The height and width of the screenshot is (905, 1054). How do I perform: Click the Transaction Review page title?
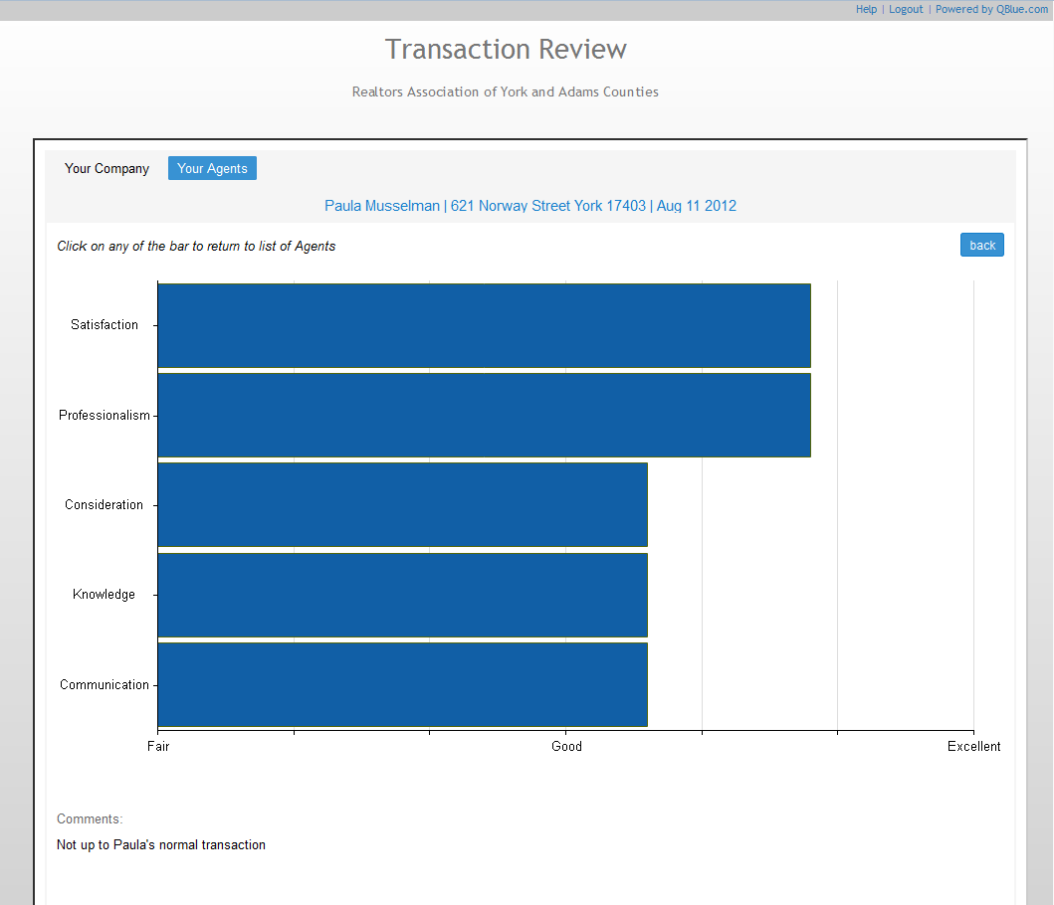[x=506, y=49]
